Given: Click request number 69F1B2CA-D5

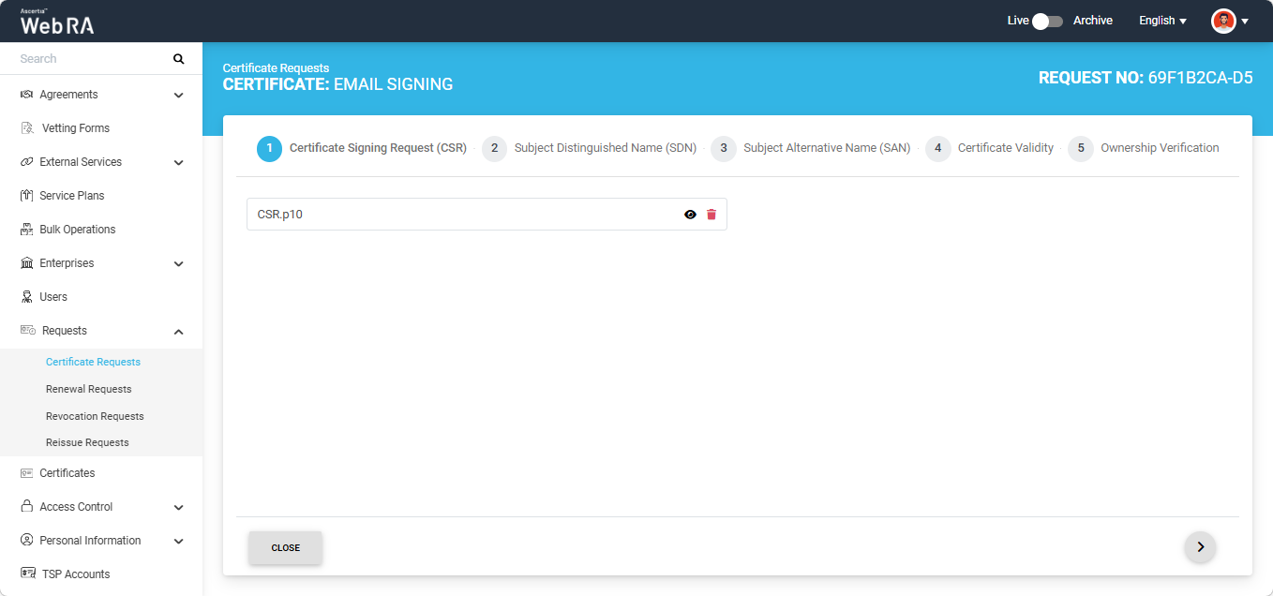Looking at the screenshot, I should 1201,78.
